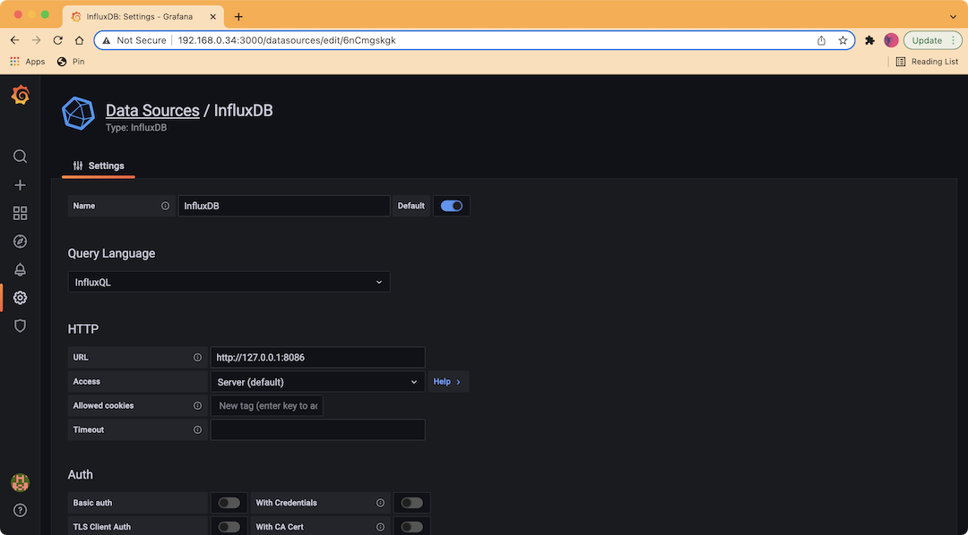
Task: Enable the With Credentials switch
Action: click(411, 503)
